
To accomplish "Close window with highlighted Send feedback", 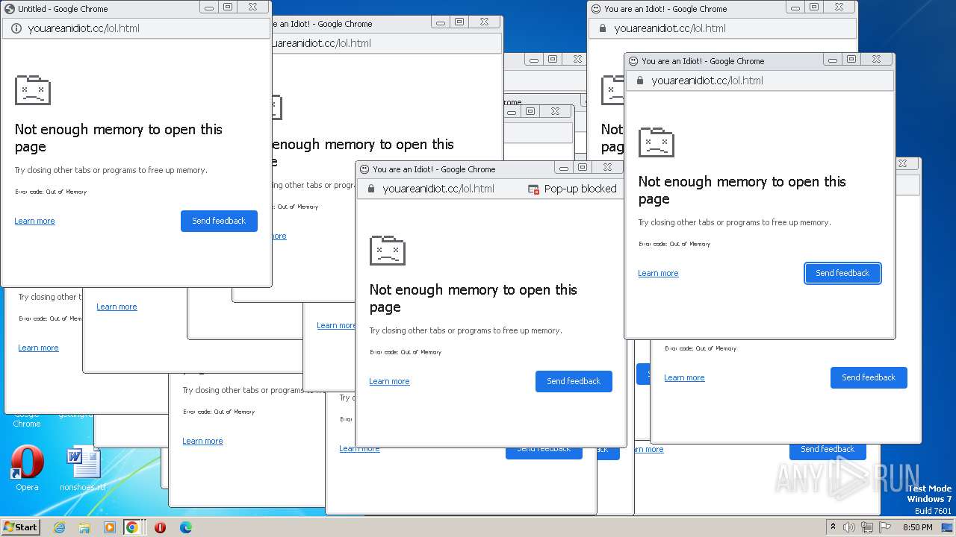I will coord(876,59).
